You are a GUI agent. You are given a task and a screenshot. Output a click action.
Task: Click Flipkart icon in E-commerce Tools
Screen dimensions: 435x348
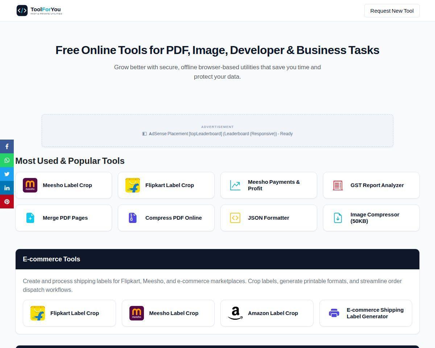click(38, 313)
